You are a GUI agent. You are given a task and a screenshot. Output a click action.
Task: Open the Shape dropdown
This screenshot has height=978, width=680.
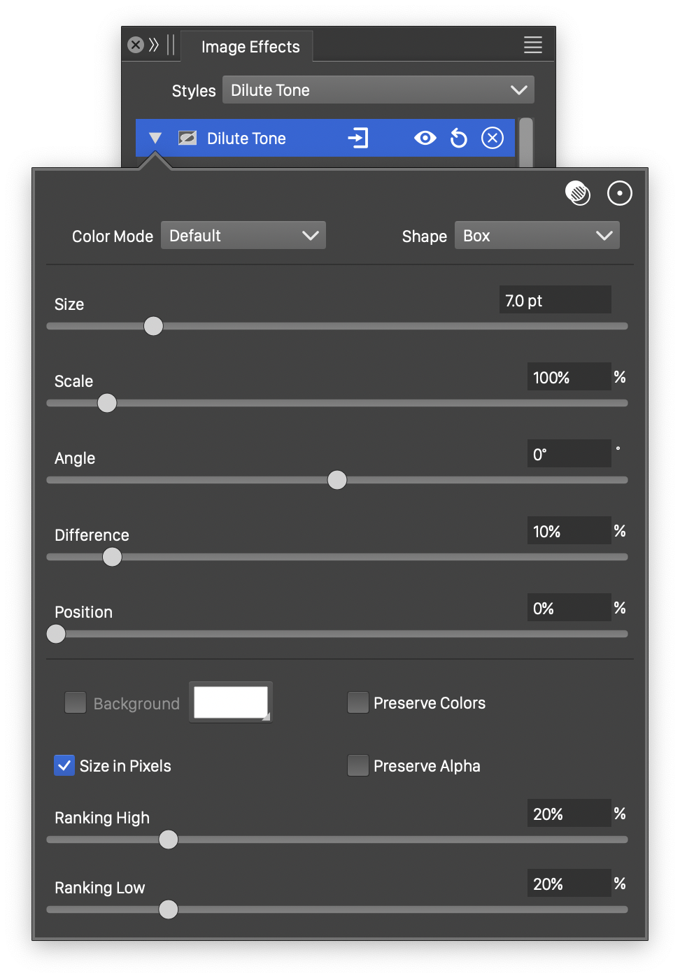[x=537, y=236]
